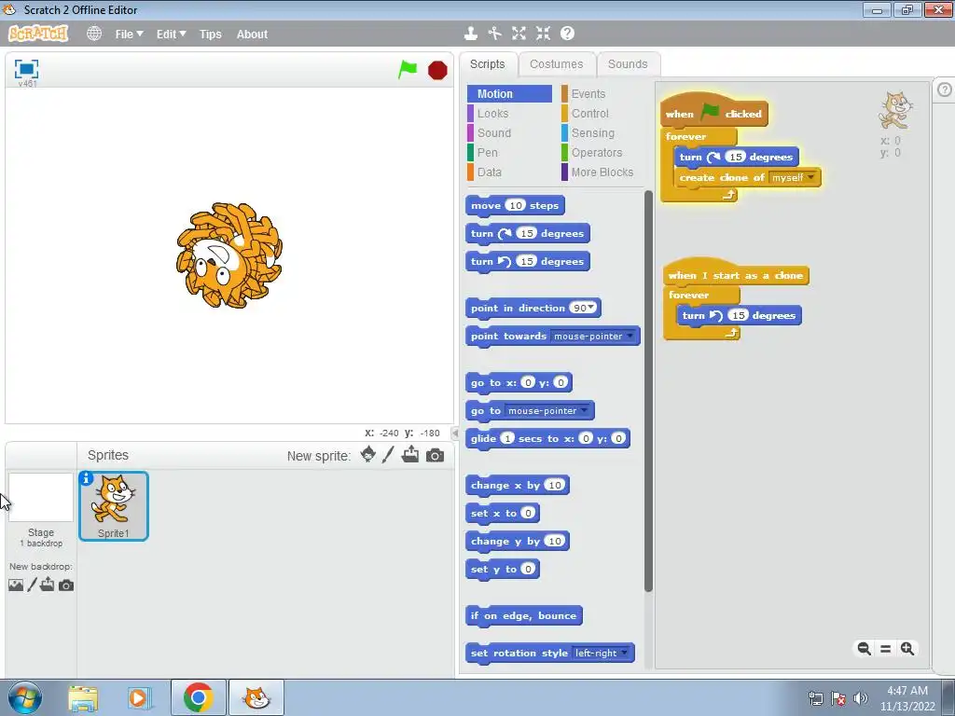
Task: Select the More Blocks category
Action: [602, 172]
